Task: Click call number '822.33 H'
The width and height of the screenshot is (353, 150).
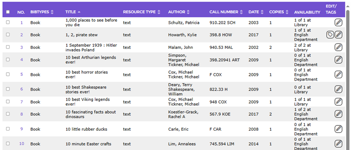Action: pos(218,89)
